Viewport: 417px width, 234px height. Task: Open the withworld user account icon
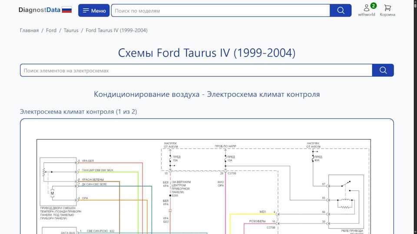[x=367, y=10]
